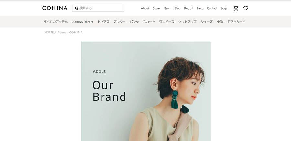The image size is (291, 141).
Task: Open the News link
Action: 167,8
